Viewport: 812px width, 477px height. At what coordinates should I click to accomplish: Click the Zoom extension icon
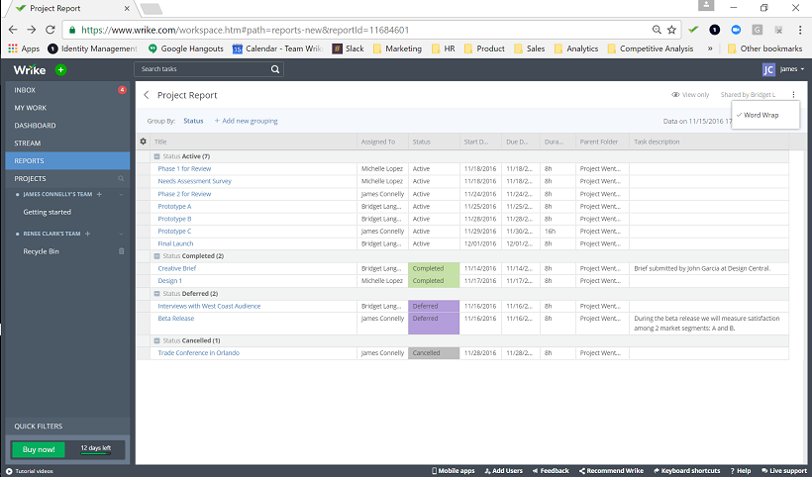[x=736, y=30]
